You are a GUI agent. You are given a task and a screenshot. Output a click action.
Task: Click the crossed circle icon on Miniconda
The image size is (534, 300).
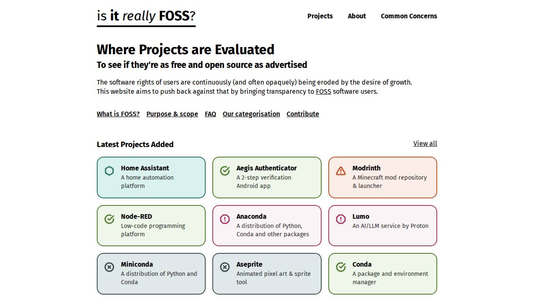coord(109,267)
